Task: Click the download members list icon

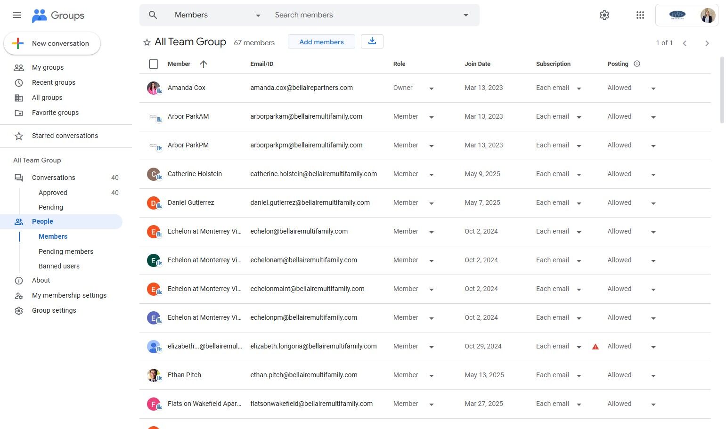Action: click(x=372, y=41)
